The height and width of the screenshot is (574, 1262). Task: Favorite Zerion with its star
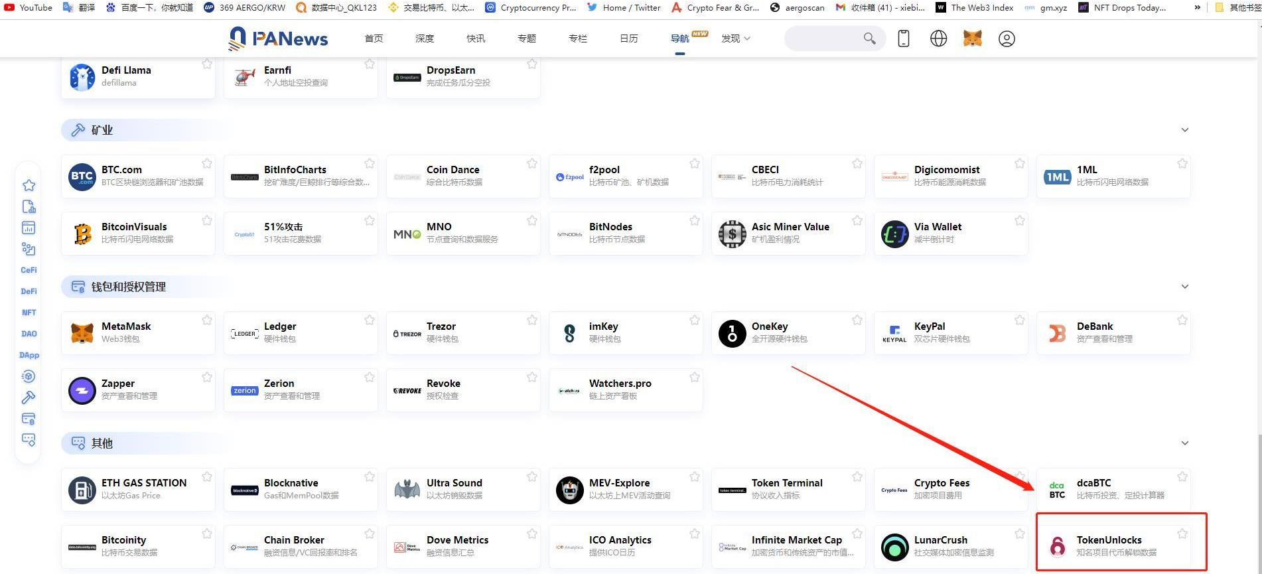coord(370,377)
